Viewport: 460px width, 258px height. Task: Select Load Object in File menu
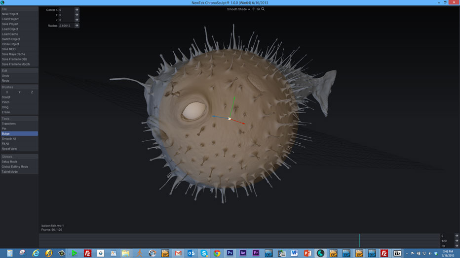point(10,29)
